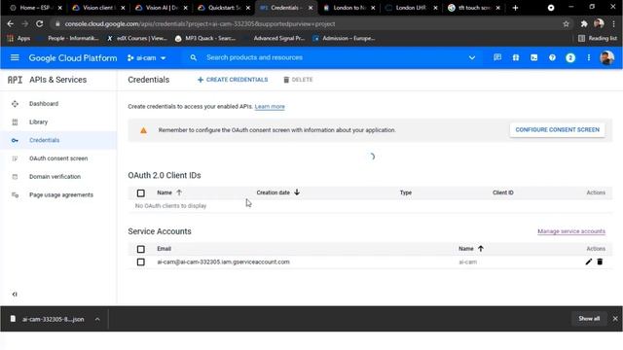Click the Library sidebar icon
Viewport: 623px width, 350px height.
[16, 122]
